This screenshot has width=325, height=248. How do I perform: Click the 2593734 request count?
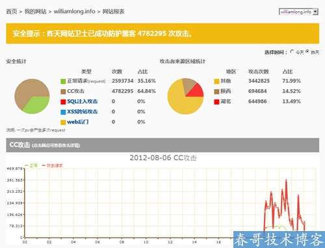coord(122,81)
